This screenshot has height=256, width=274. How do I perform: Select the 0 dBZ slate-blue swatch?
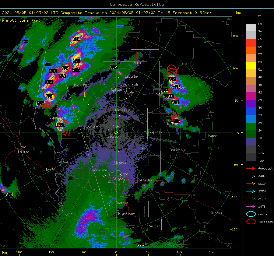251,142
